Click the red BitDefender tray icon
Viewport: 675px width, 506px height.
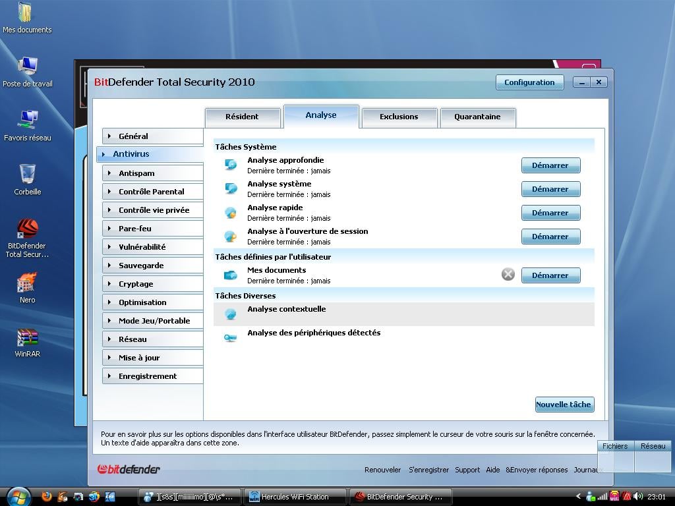[x=626, y=497]
